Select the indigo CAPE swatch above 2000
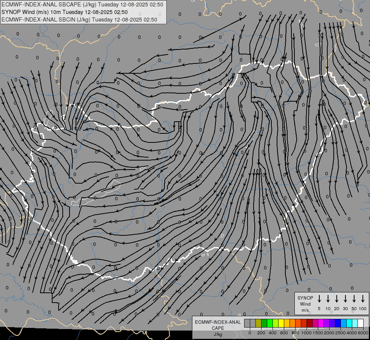The image size is (370, 340). click(x=333, y=323)
